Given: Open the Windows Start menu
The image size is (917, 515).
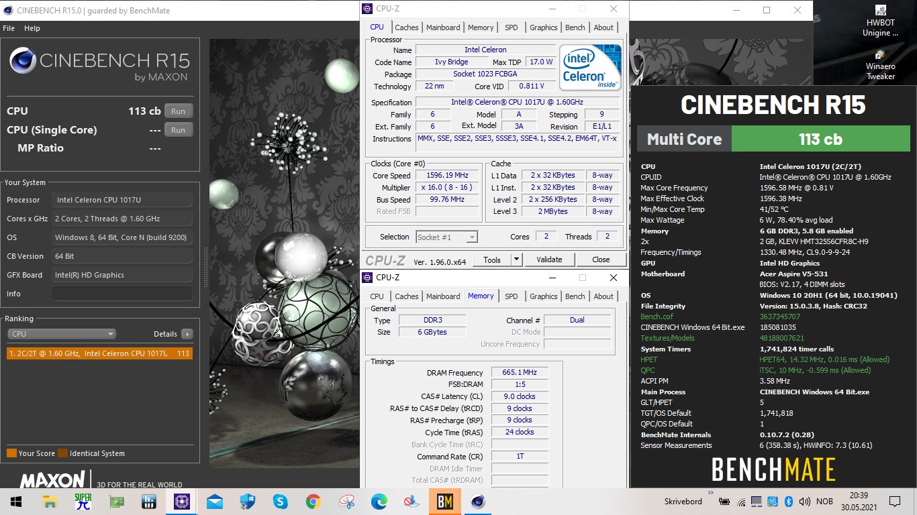Looking at the screenshot, I should pos(16,501).
